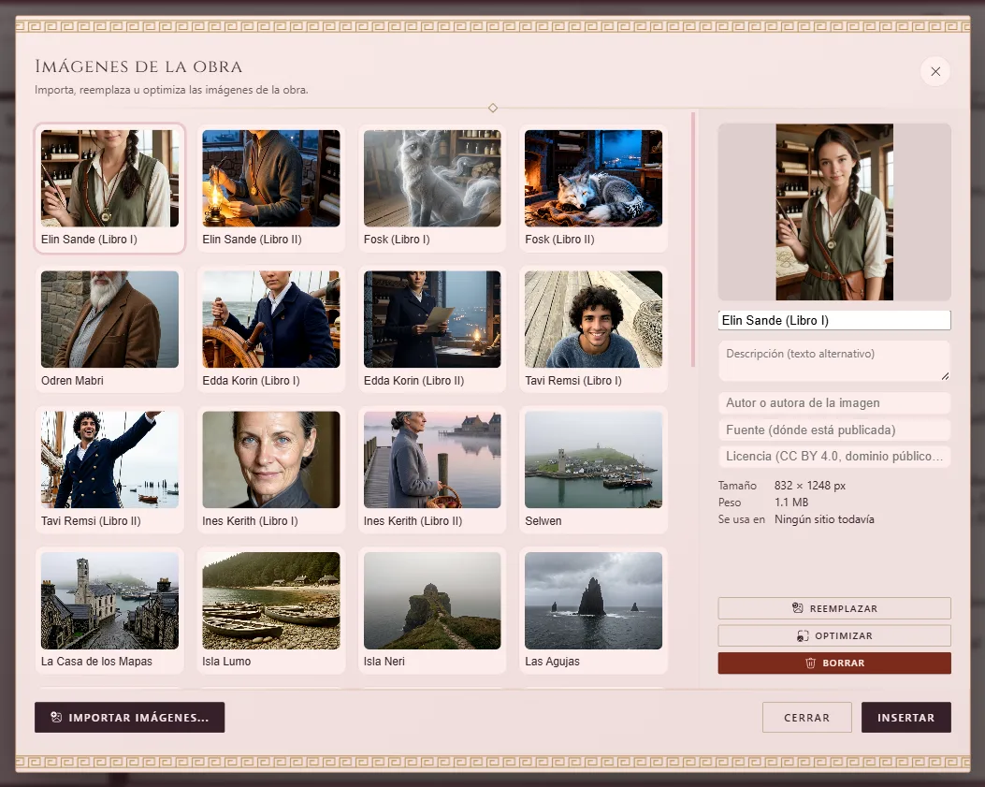Click the Fuente (dónde está publicada) field
985x787 pixels.
(834, 430)
